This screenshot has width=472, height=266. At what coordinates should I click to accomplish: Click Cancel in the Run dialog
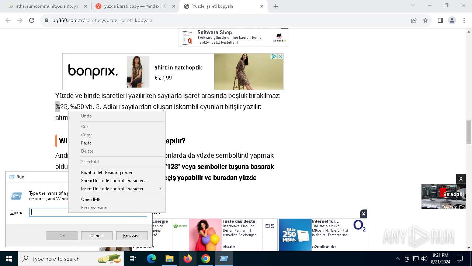[97, 236]
